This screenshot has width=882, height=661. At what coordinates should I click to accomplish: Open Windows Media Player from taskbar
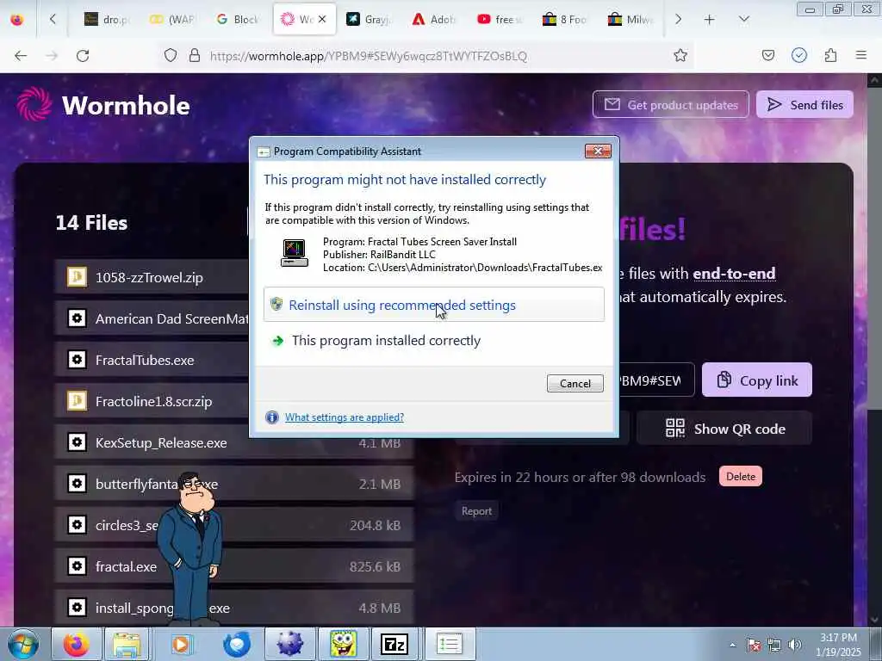pos(181,644)
